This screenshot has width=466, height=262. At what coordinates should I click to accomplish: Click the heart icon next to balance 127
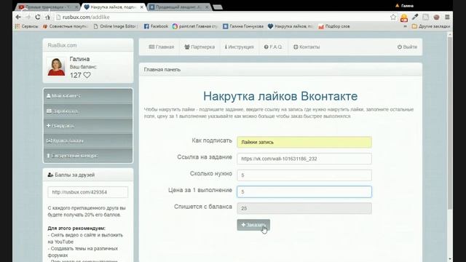coord(87,75)
